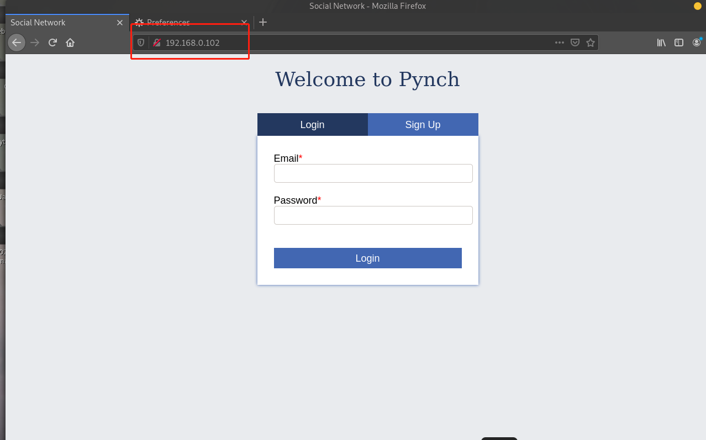The width and height of the screenshot is (706, 440).
Task: Focus the Email input field
Action: (x=373, y=173)
